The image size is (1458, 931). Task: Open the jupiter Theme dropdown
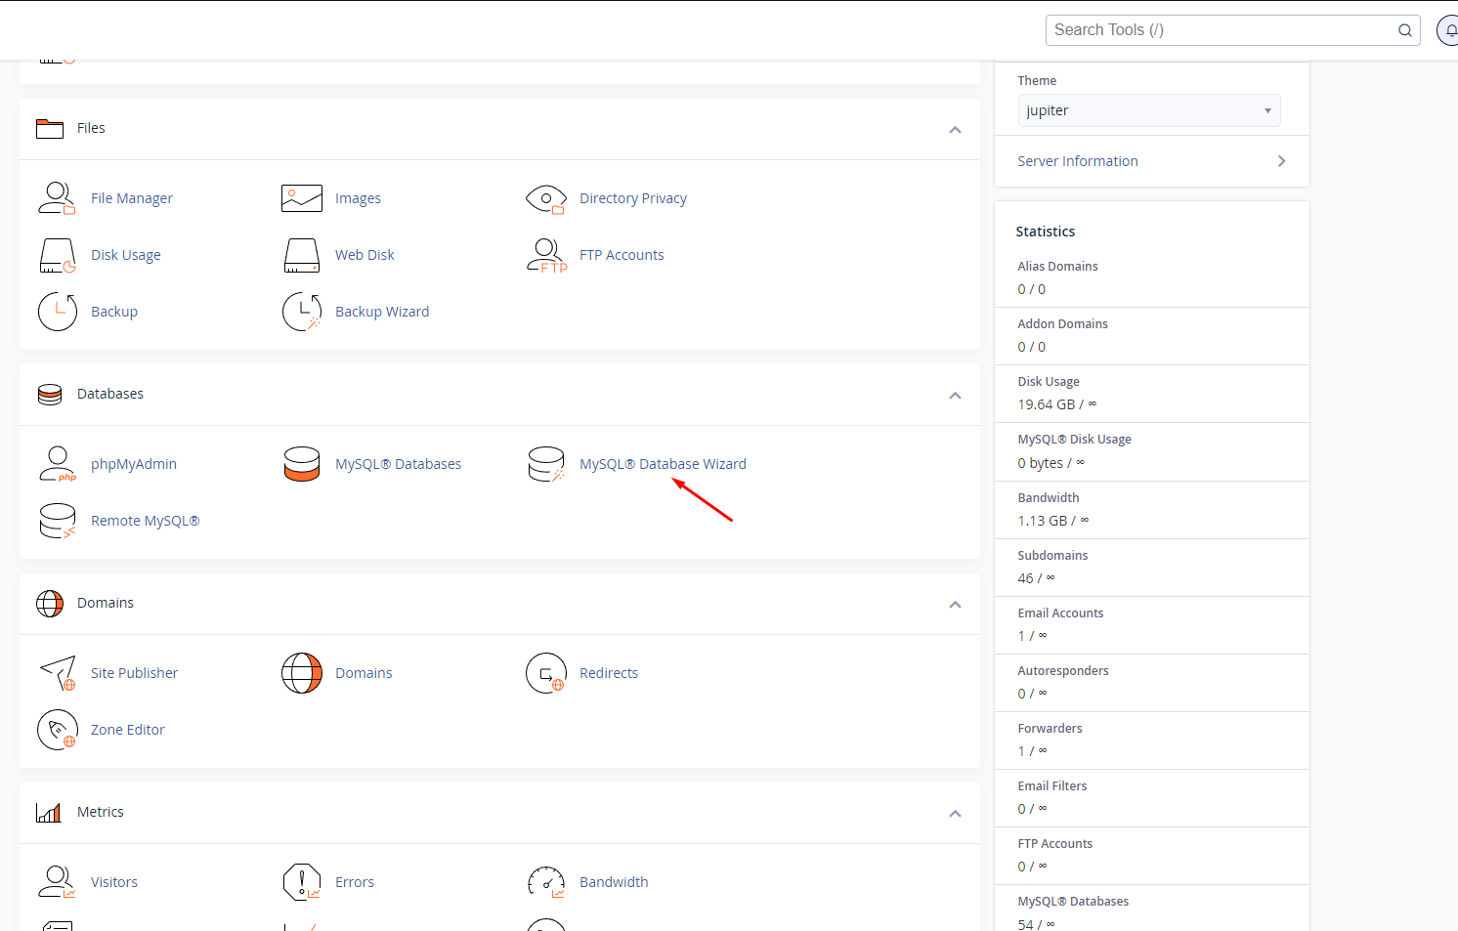point(1148,110)
